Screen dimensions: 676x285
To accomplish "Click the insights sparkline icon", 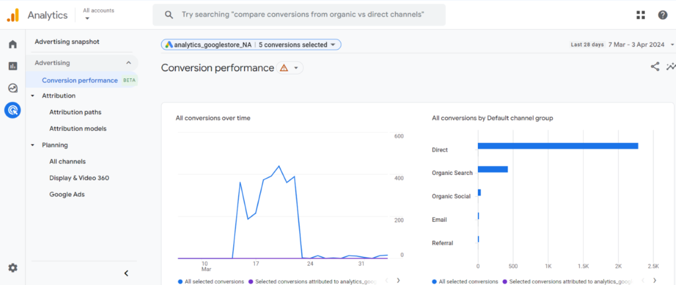I will (671, 66).
